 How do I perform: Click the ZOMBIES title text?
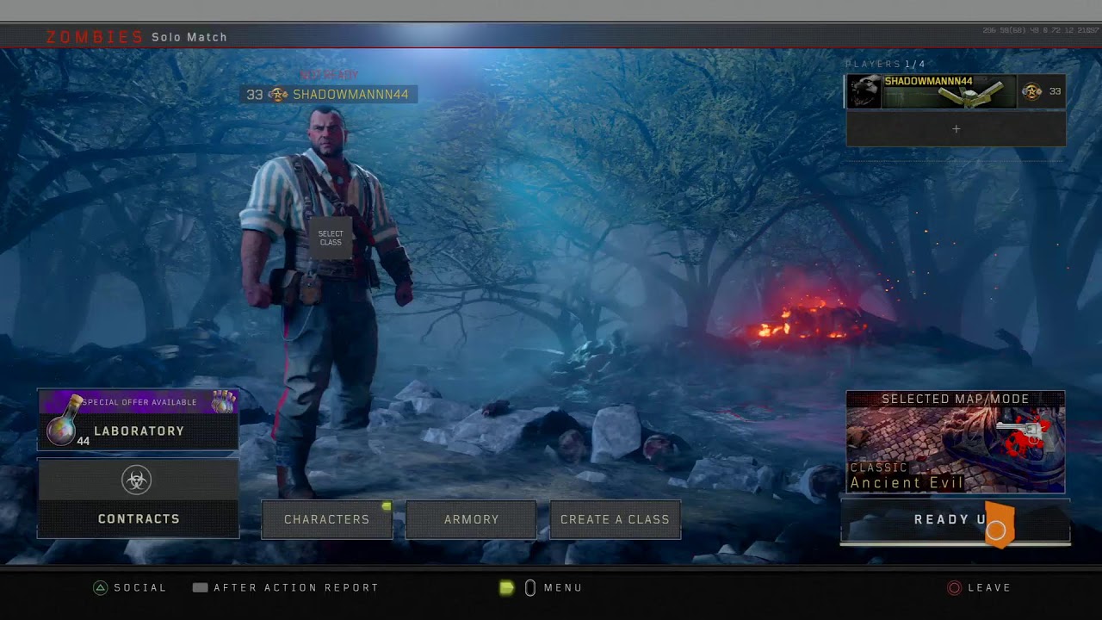coord(95,37)
